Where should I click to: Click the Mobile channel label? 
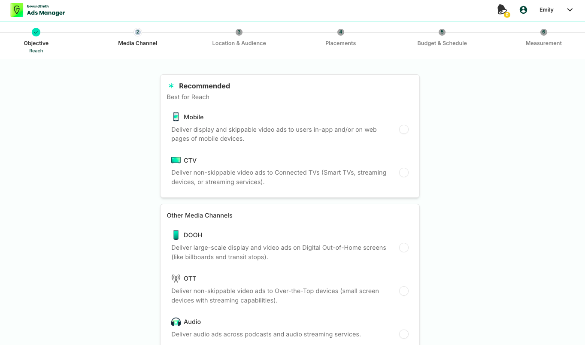(194, 117)
